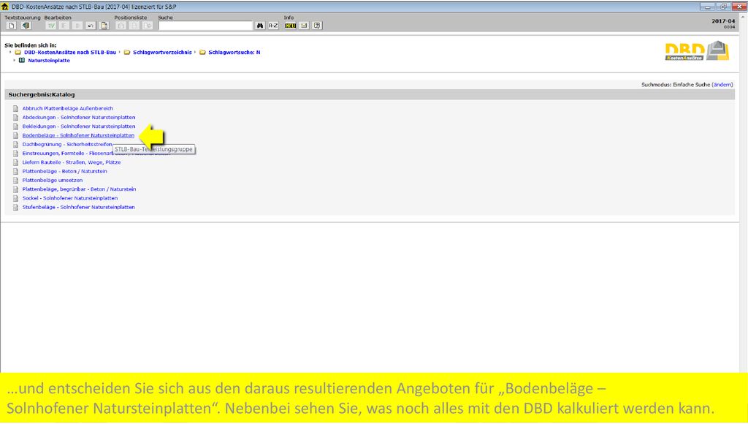Click document icon beside Liefern Bauteile row

tap(16, 162)
